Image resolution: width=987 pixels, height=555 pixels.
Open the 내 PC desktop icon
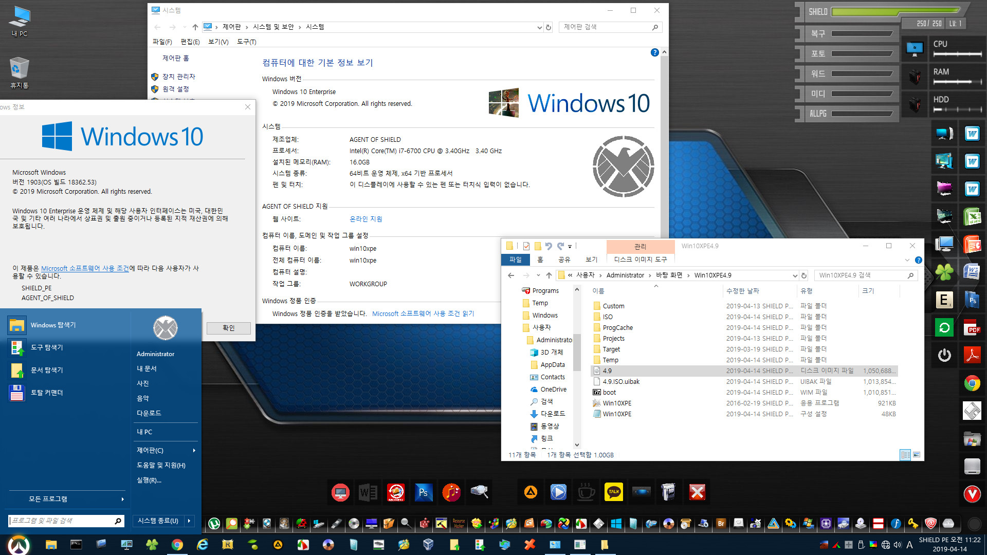20,22
